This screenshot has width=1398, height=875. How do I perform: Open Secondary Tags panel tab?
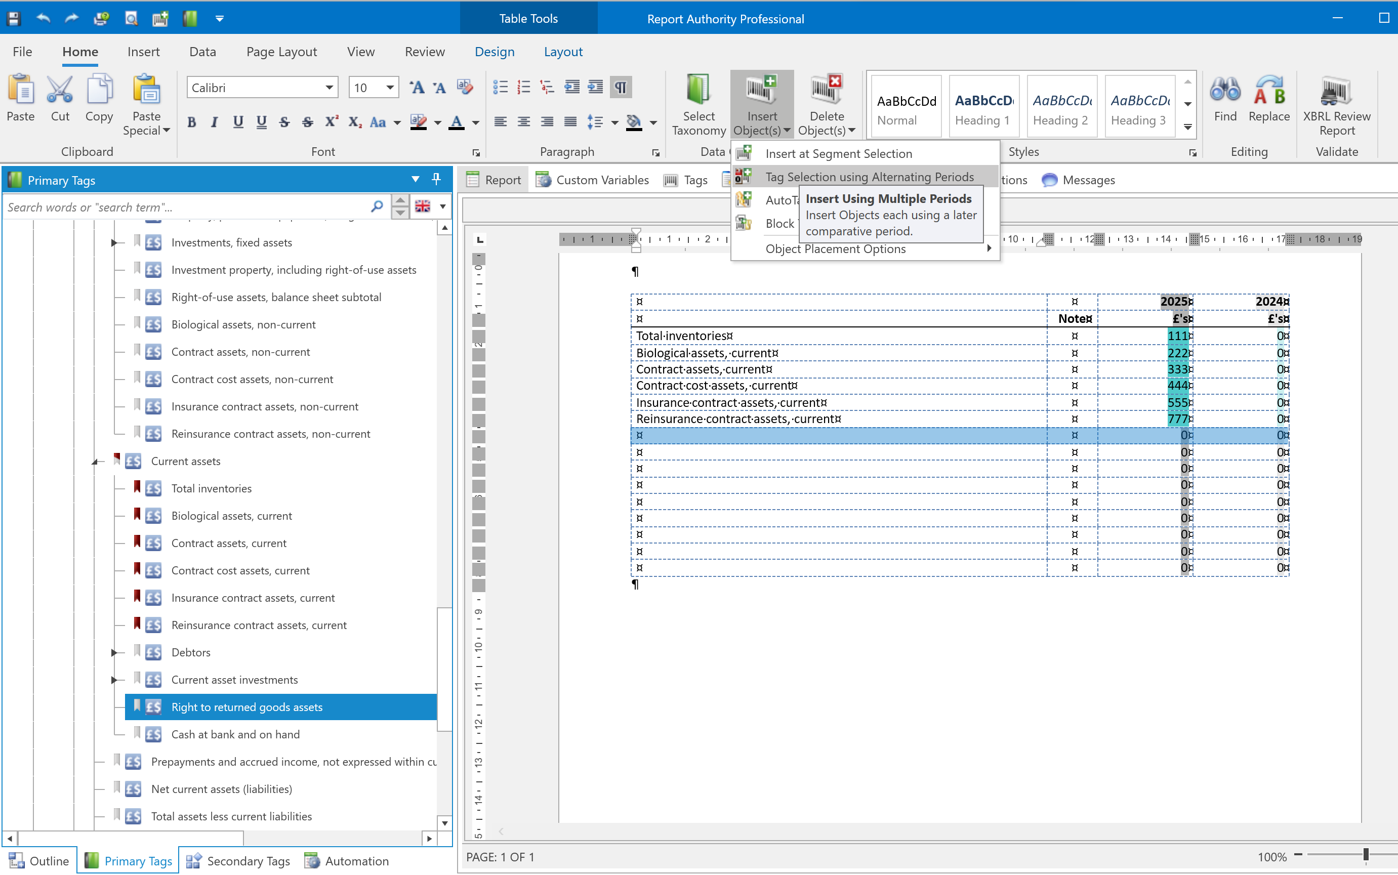click(238, 860)
